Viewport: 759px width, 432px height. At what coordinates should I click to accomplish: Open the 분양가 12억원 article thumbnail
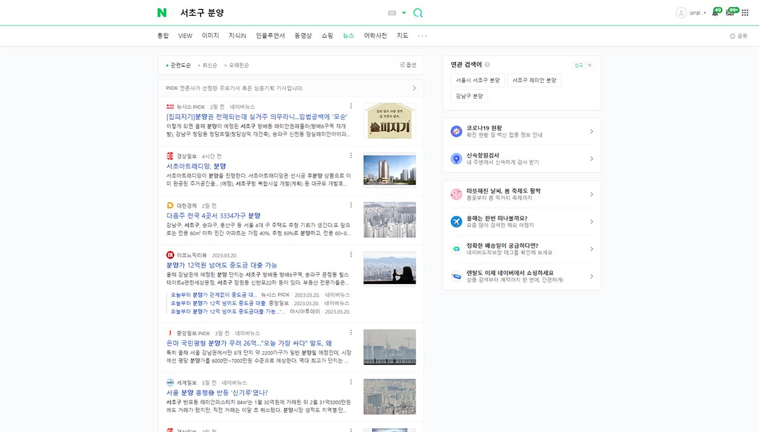pos(390,269)
